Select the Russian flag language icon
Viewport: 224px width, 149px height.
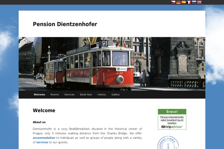(x=194, y=2)
